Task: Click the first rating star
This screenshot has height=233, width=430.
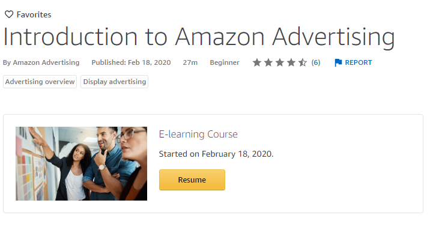Action: (257, 62)
